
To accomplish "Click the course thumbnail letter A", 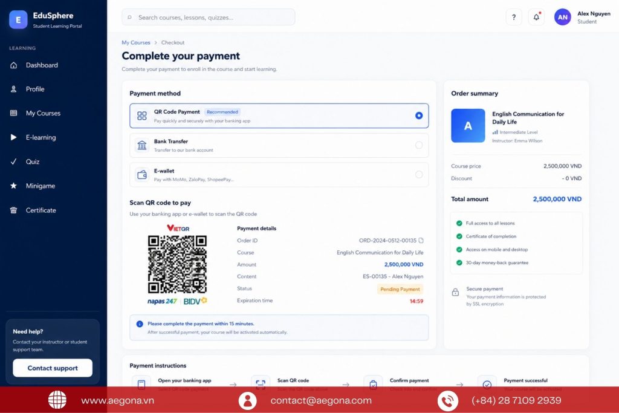I will click(468, 126).
